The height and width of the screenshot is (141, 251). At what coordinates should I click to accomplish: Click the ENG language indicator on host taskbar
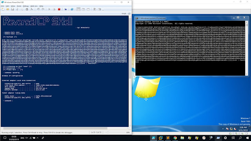tap(22, 138)
